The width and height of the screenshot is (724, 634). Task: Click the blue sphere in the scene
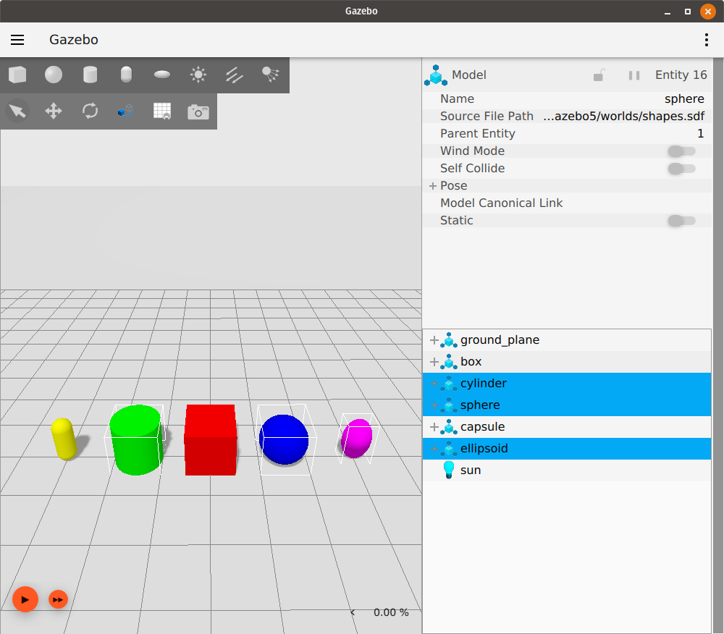(284, 439)
